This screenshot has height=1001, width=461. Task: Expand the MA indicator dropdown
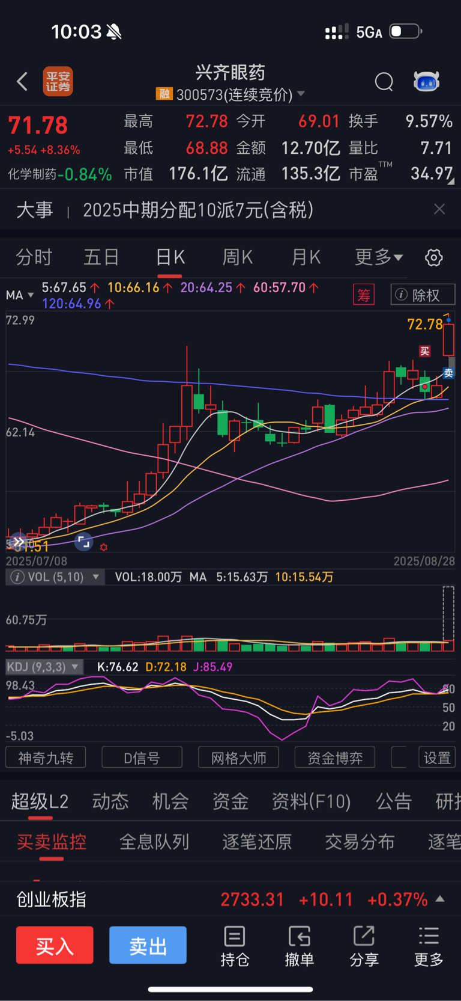(x=19, y=295)
